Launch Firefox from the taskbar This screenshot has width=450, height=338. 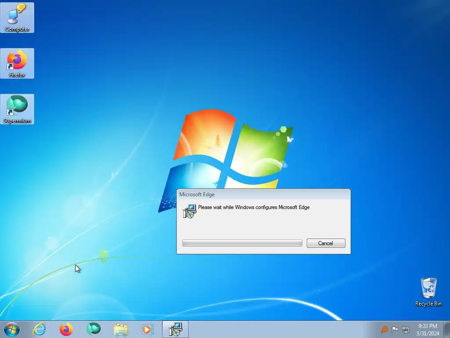tap(66, 329)
